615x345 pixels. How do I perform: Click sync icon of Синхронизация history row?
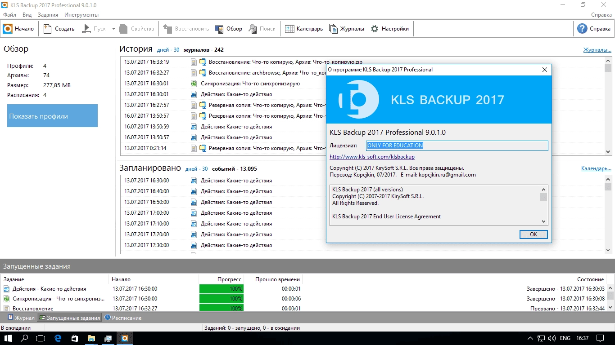(194, 84)
